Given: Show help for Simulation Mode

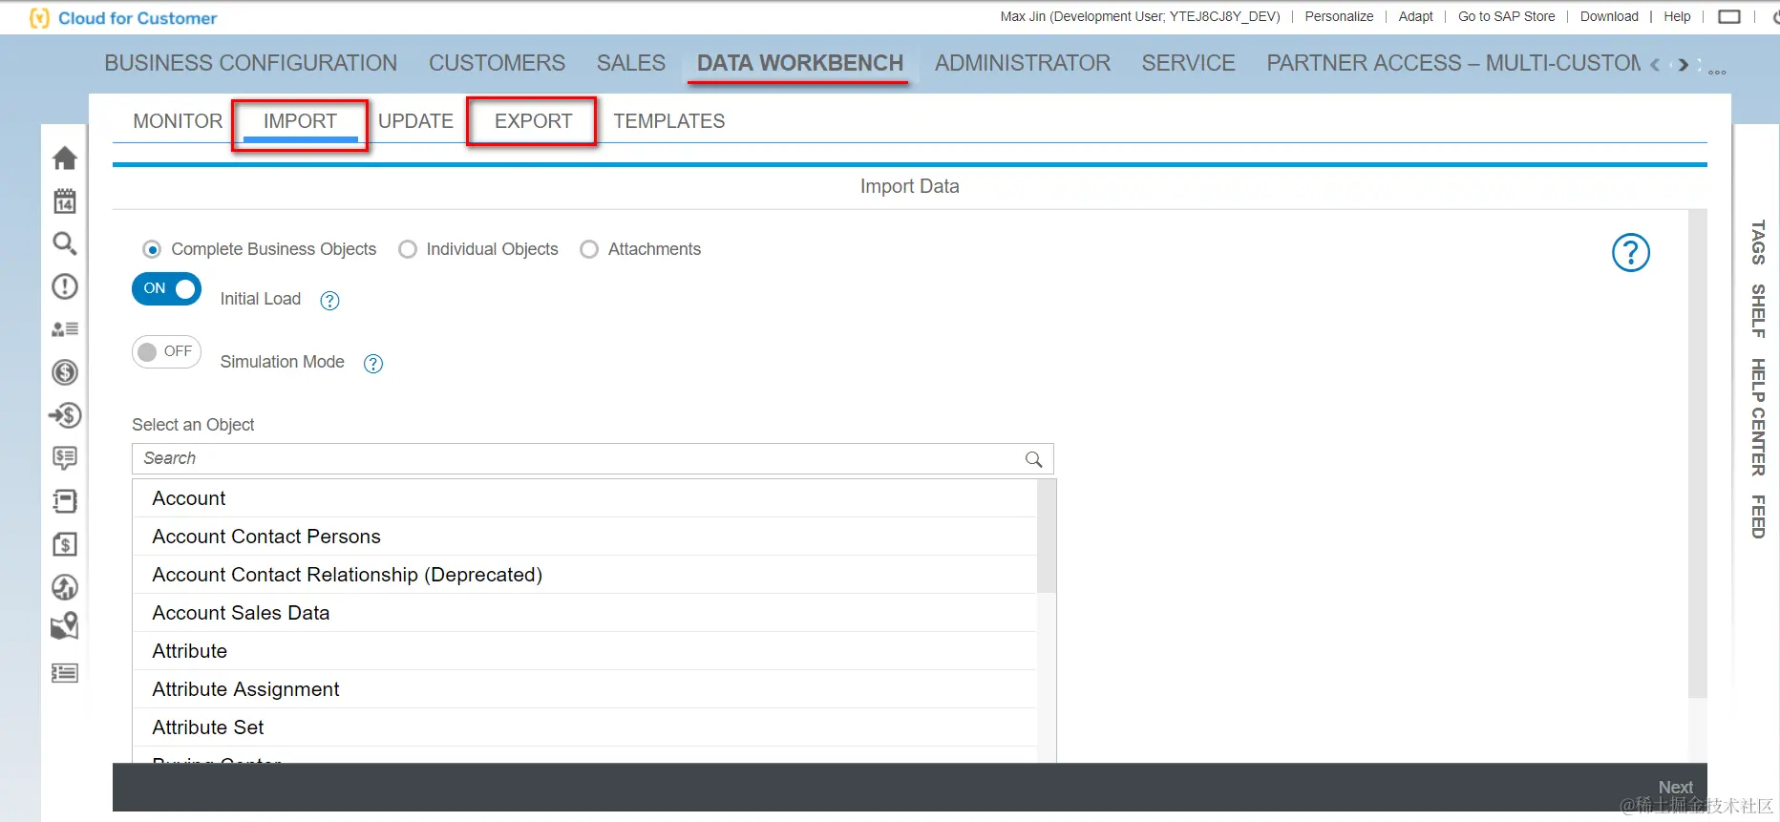Looking at the screenshot, I should coord(373,364).
